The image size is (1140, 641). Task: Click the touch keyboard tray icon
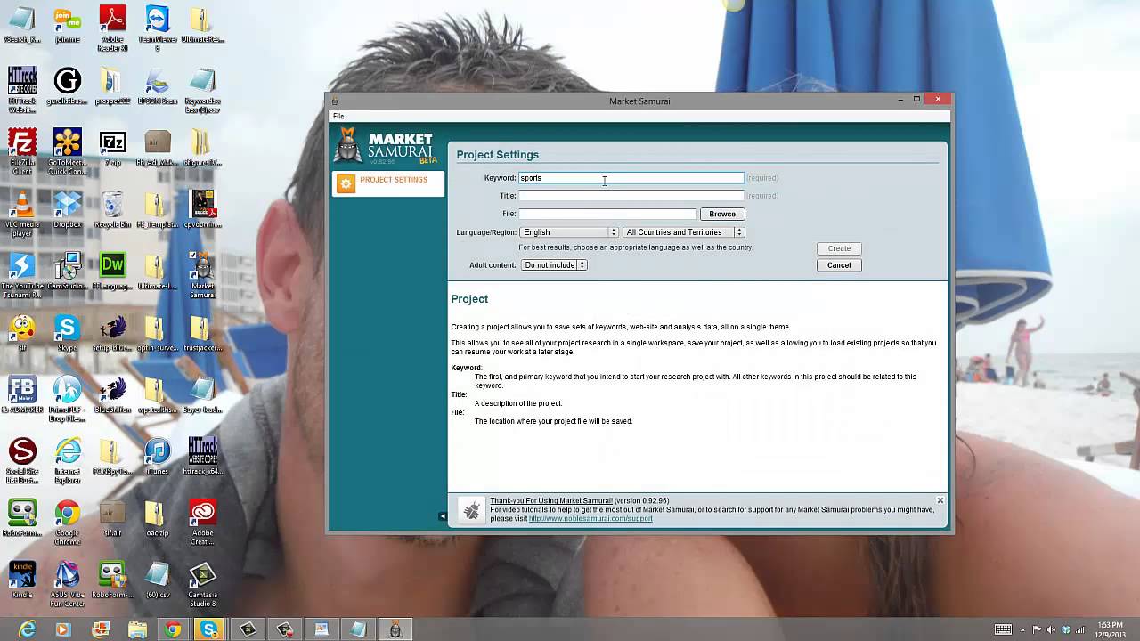point(1003,630)
